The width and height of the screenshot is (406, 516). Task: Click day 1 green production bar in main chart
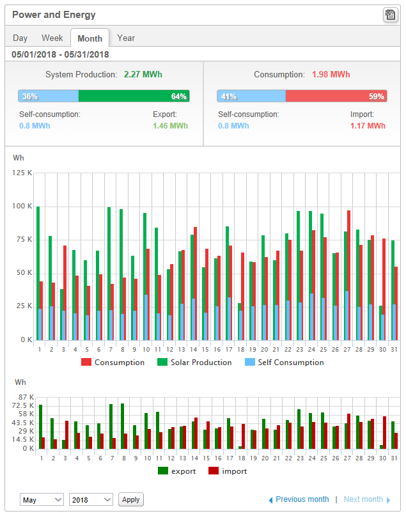[x=38, y=273]
